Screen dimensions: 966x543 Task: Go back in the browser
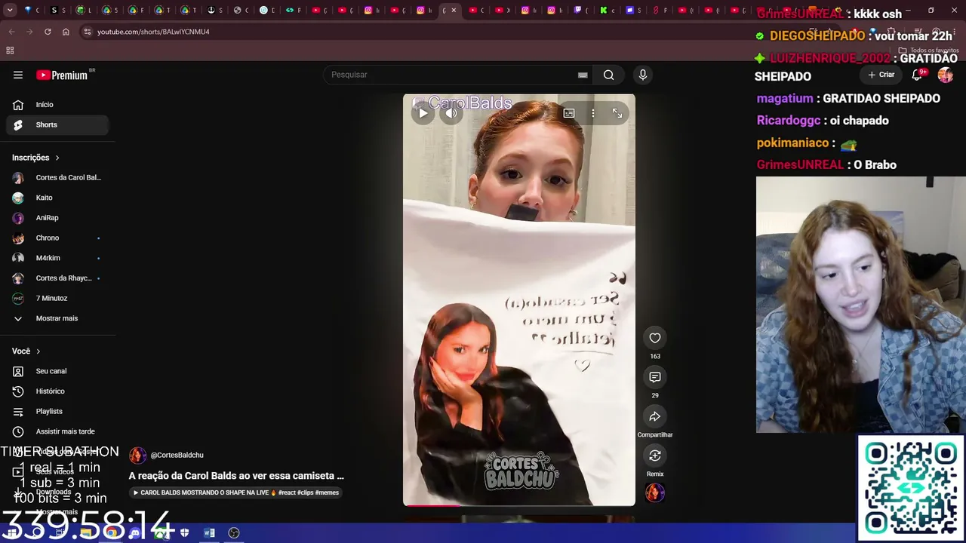tap(11, 32)
